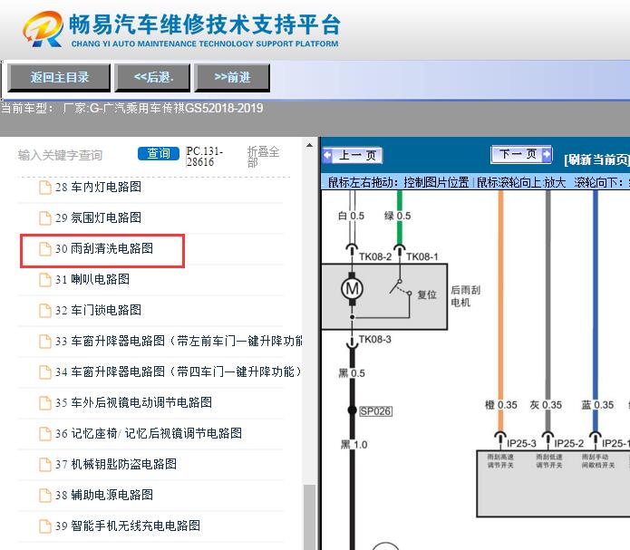Click the document icon beside 37 机械钥匙防盗
The width and height of the screenshot is (630, 550).
point(45,465)
